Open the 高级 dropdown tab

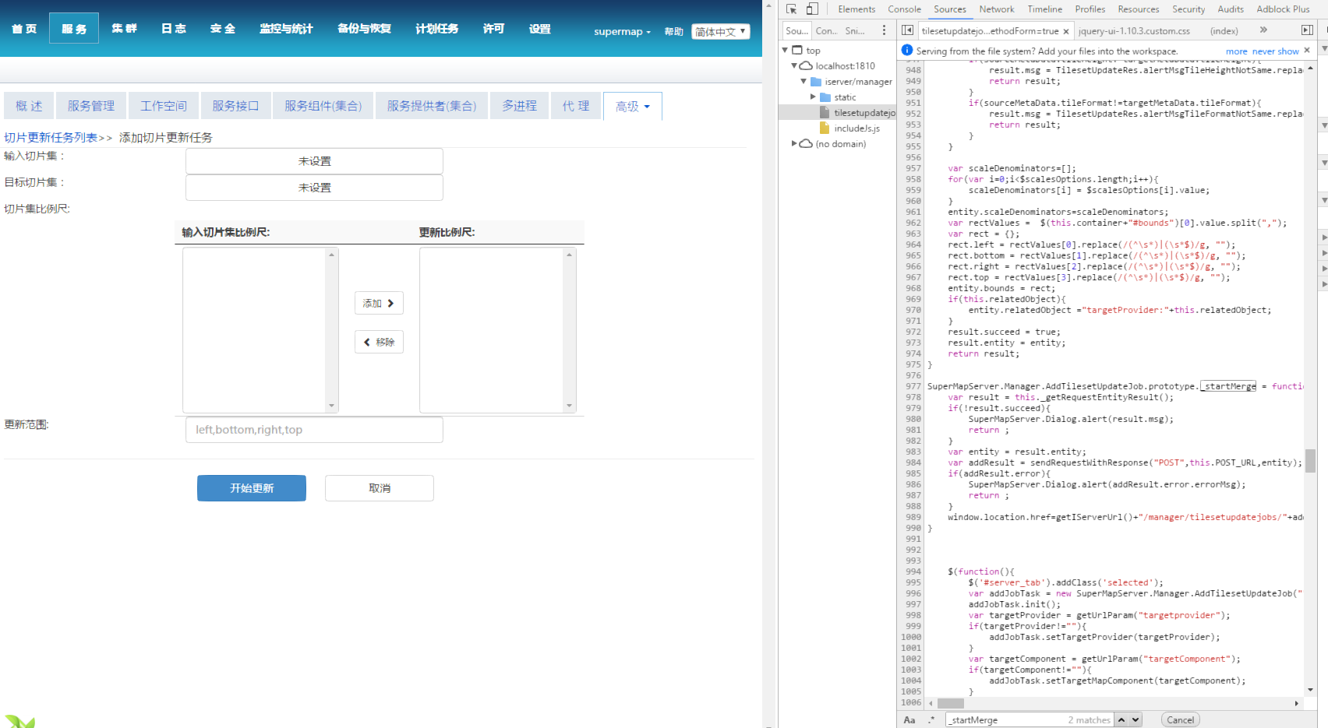(x=633, y=106)
